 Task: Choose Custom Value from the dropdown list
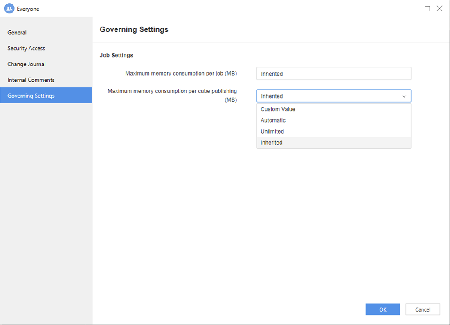click(x=278, y=109)
